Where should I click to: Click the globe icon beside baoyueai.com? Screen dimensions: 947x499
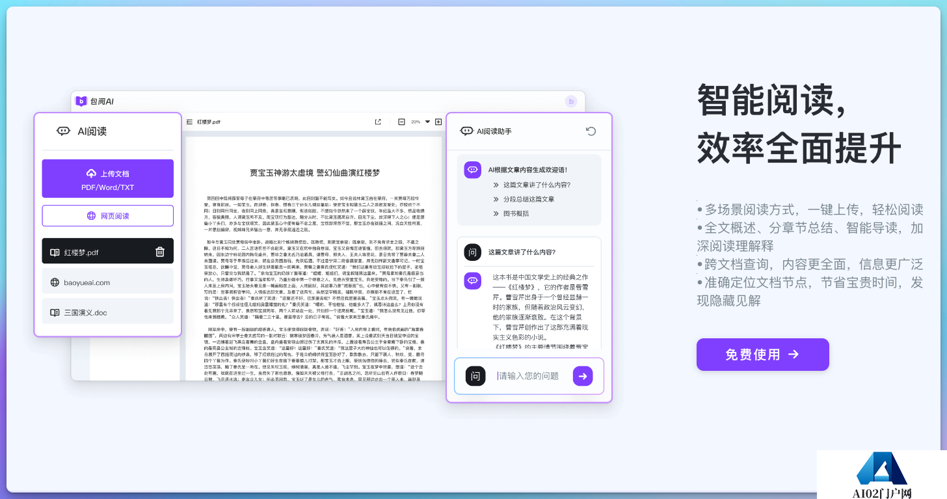tap(55, 283)
